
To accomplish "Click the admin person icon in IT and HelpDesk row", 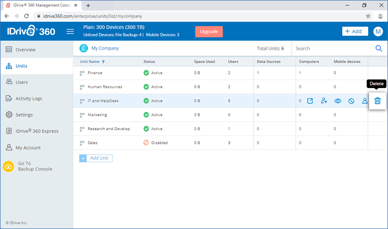I will pos(365,101).
